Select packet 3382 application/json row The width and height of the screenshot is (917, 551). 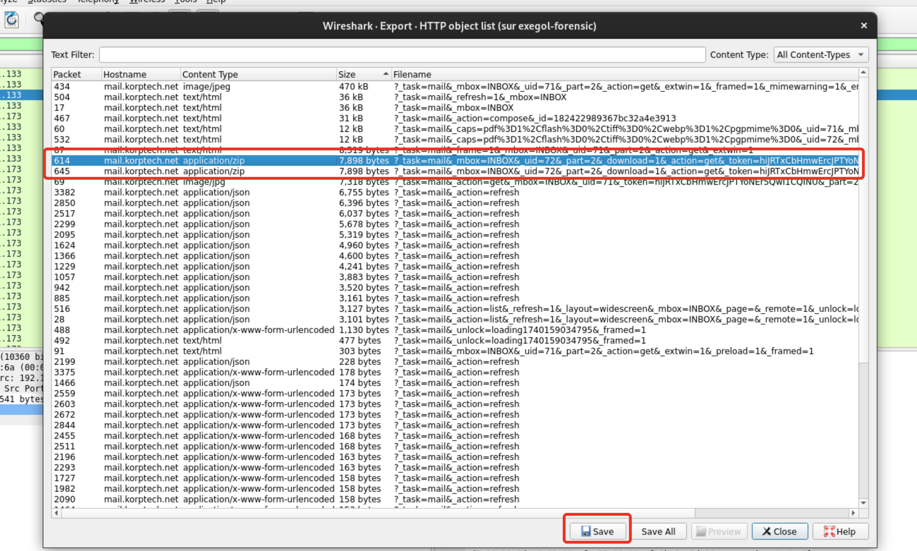[x=455, y=192]
